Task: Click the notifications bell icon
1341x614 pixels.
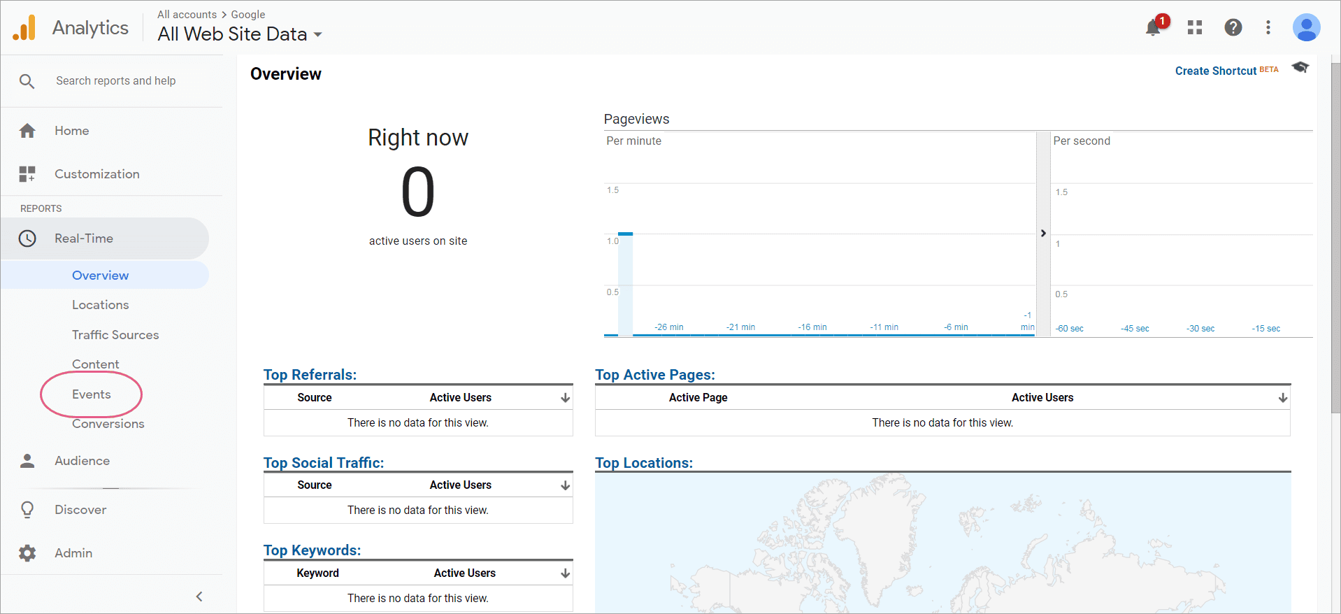Action: pos(1153,28)
